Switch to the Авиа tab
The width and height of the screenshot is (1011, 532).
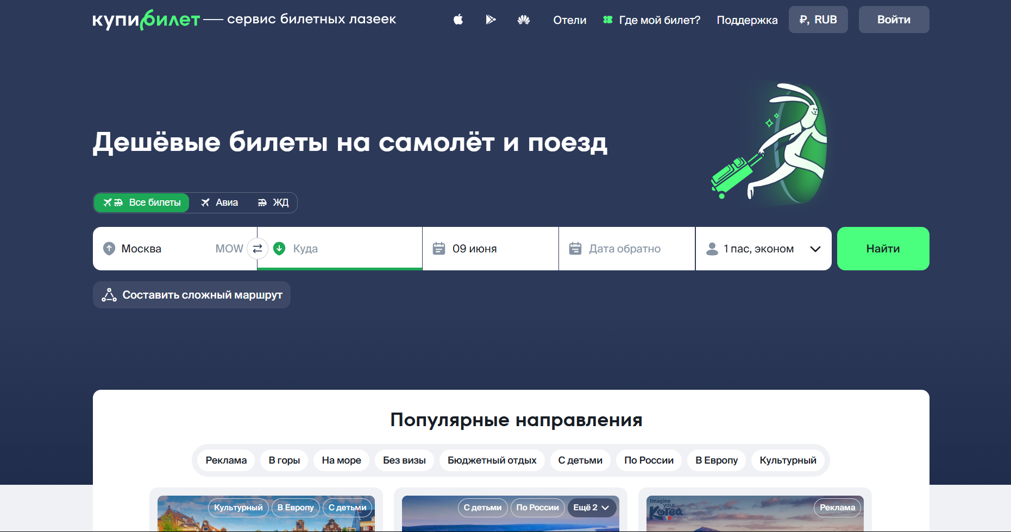tap(219, 202)
